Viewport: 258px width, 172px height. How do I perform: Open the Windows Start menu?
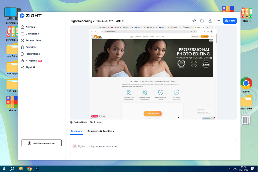coord(4,169)
